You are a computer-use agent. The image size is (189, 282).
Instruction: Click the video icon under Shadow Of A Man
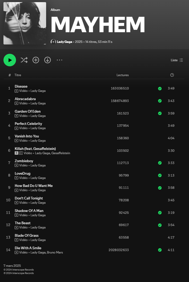click(16, 215)
